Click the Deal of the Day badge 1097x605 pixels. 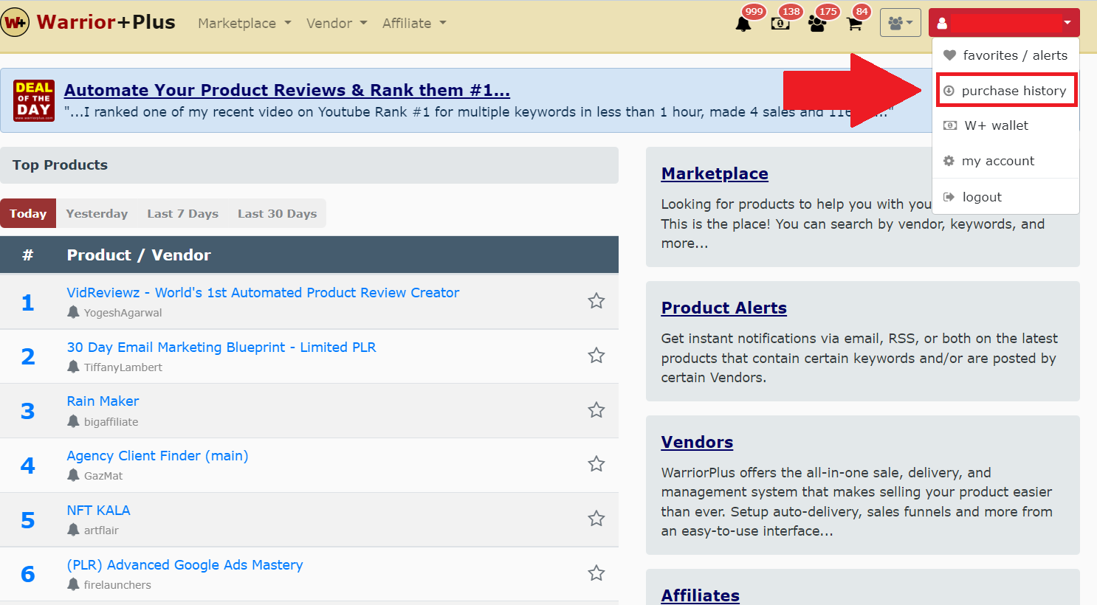[34, 100]
